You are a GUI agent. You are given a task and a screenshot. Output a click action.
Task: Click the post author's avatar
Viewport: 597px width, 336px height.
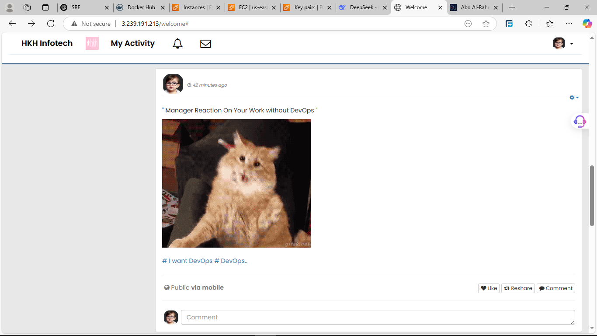click(x=173, y=84)
